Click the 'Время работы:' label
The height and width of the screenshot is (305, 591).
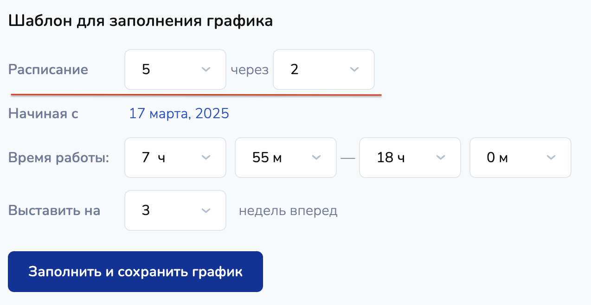click(58, 158)
